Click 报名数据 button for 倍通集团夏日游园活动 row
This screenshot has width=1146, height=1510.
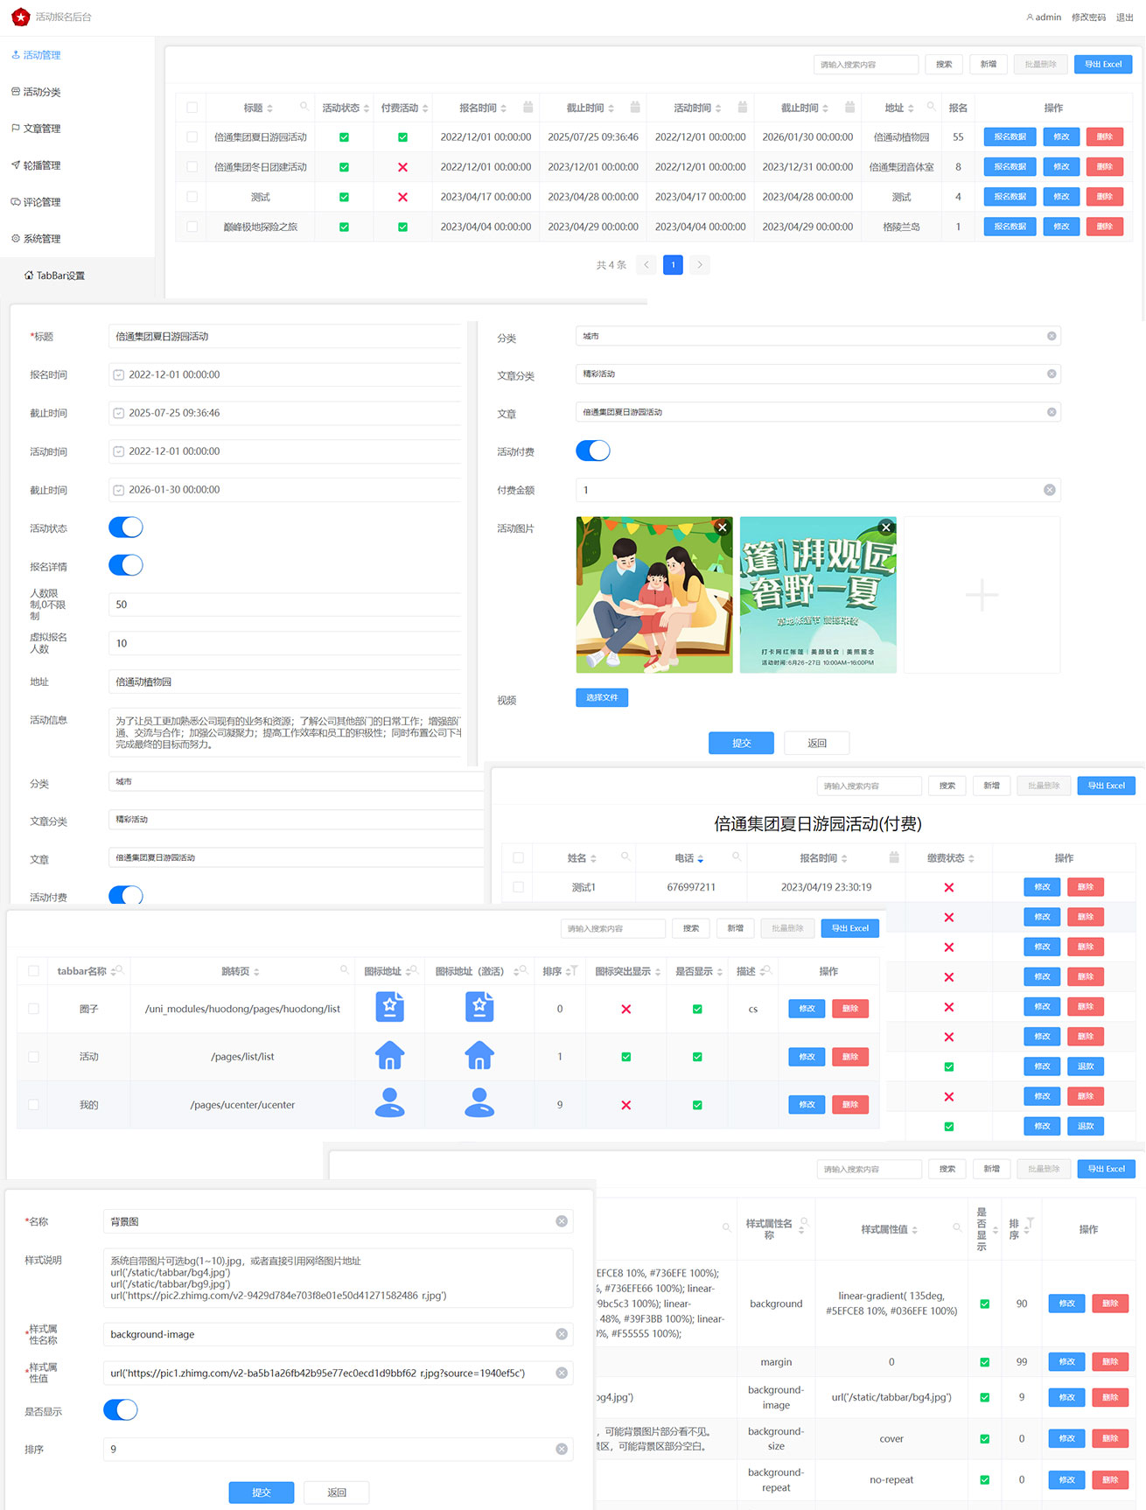[x=1010, y=136]
